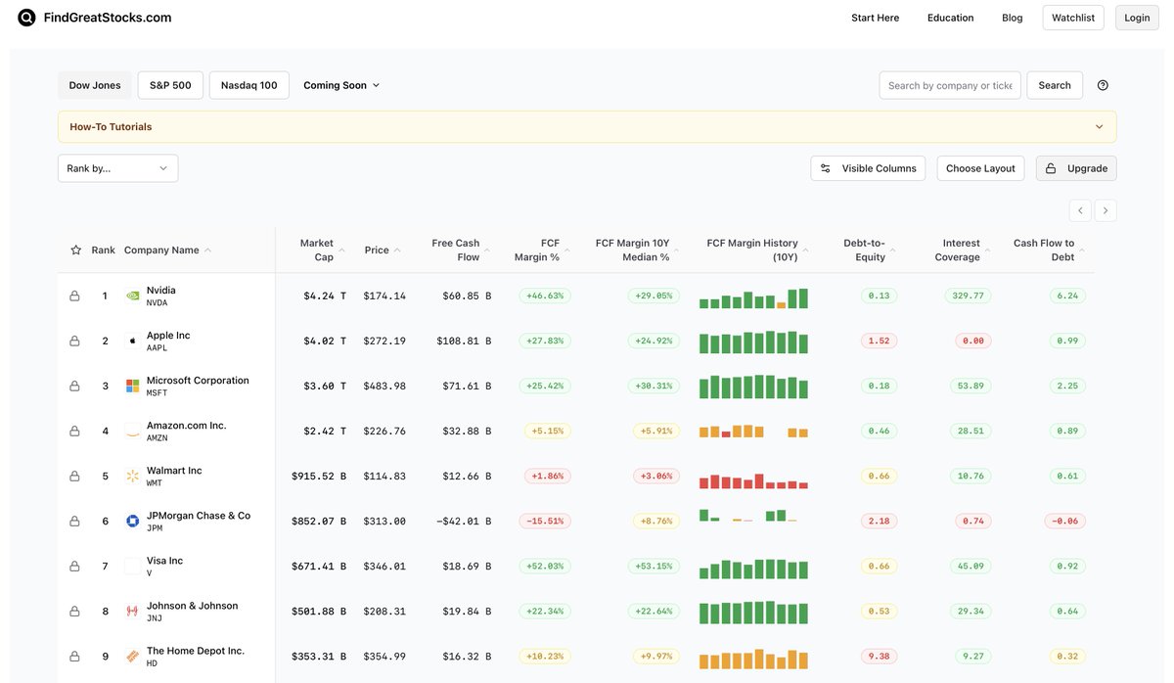Click the Choose Layout button
This screenshot has height=683, width=1174.
(x=980, y=168)
